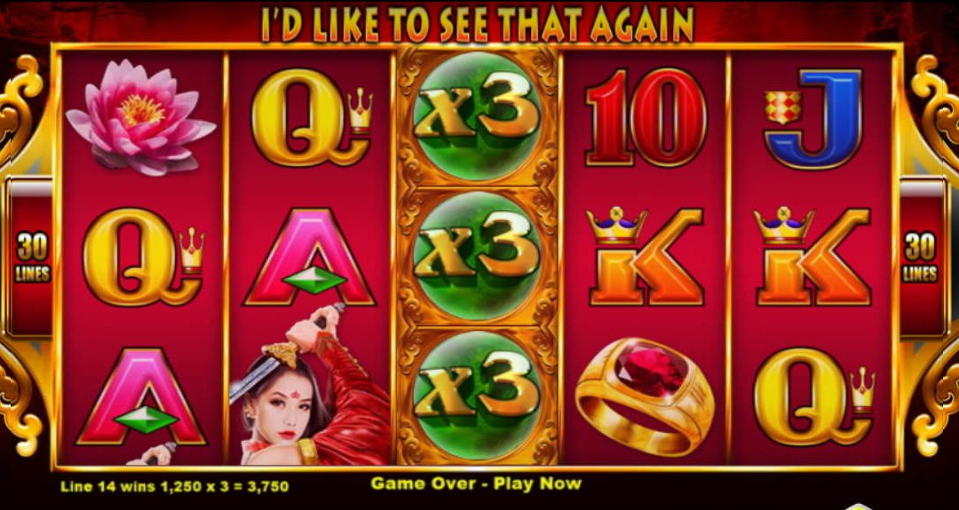Viewport: 959px width, 510px height.
Task: Tap the orange K on the fifth reel
Action: (x=812, y=256)
